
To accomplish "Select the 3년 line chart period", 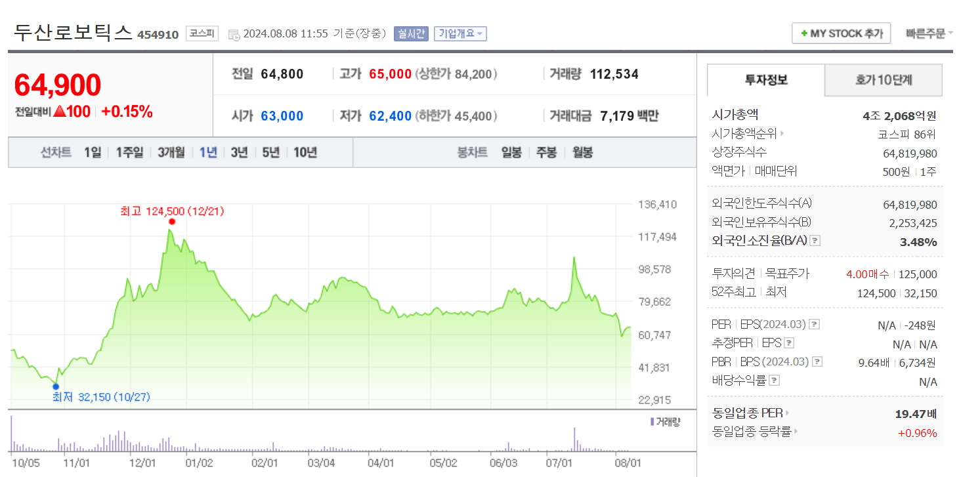I will pyautogui.click(x=240, y=152).
